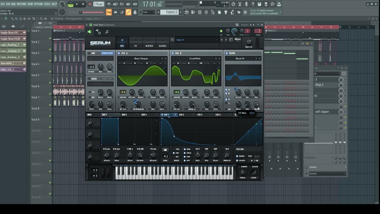Go to next Serum preset arrow
The image size is (380, 214).
226,40
